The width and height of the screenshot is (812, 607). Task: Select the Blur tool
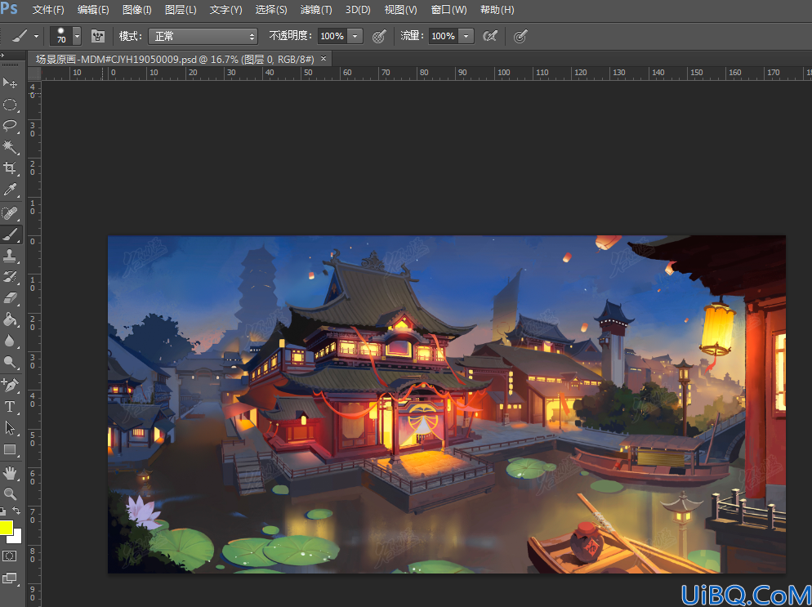click(x=10, y=341)
